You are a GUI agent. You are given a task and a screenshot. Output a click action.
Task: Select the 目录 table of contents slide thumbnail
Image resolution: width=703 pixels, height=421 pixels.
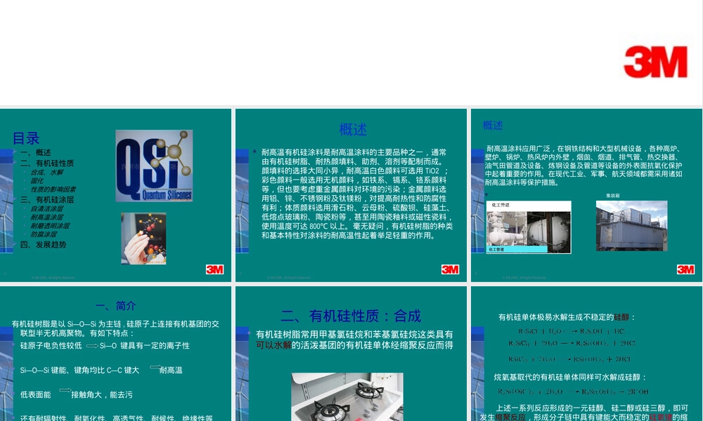(x=115, y=195)
